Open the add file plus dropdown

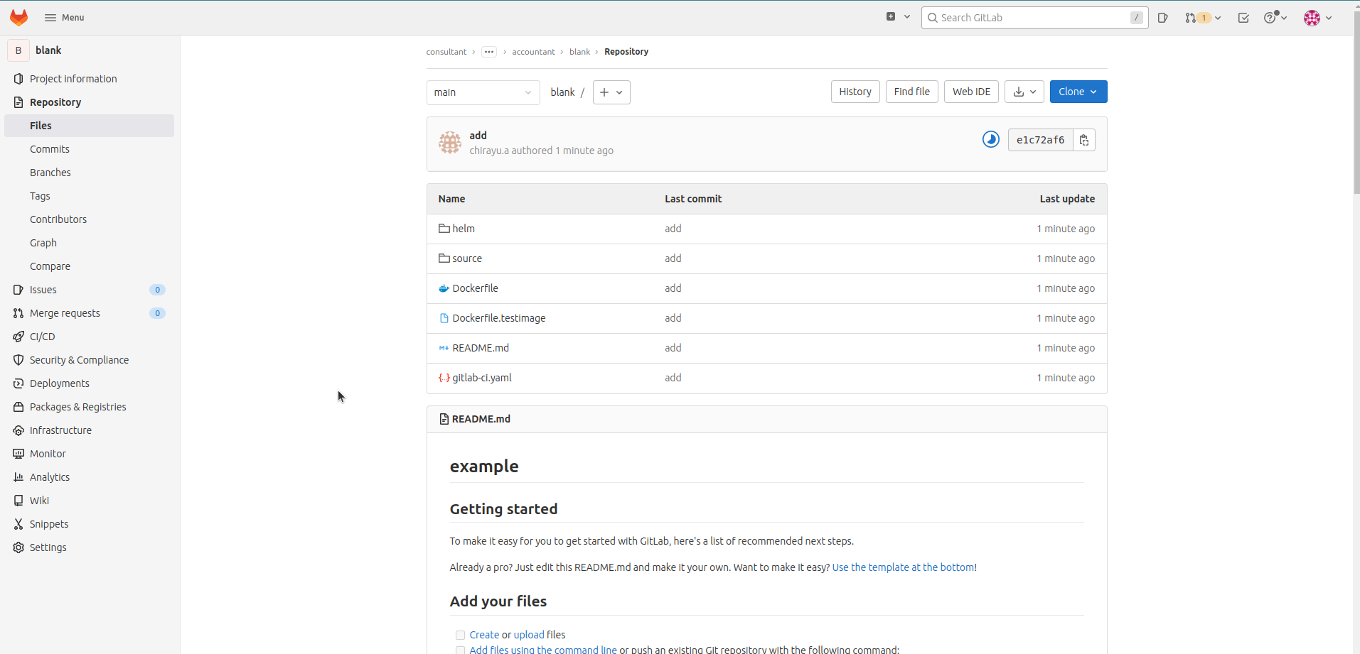click(x=611, y=92)
